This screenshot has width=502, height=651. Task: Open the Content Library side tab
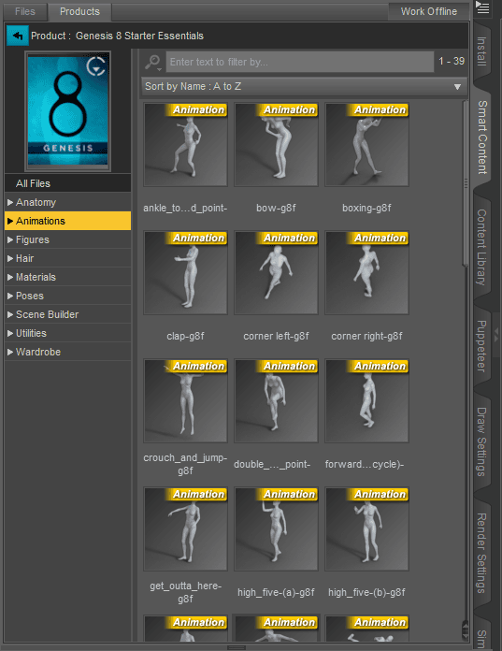pos(481,247)
